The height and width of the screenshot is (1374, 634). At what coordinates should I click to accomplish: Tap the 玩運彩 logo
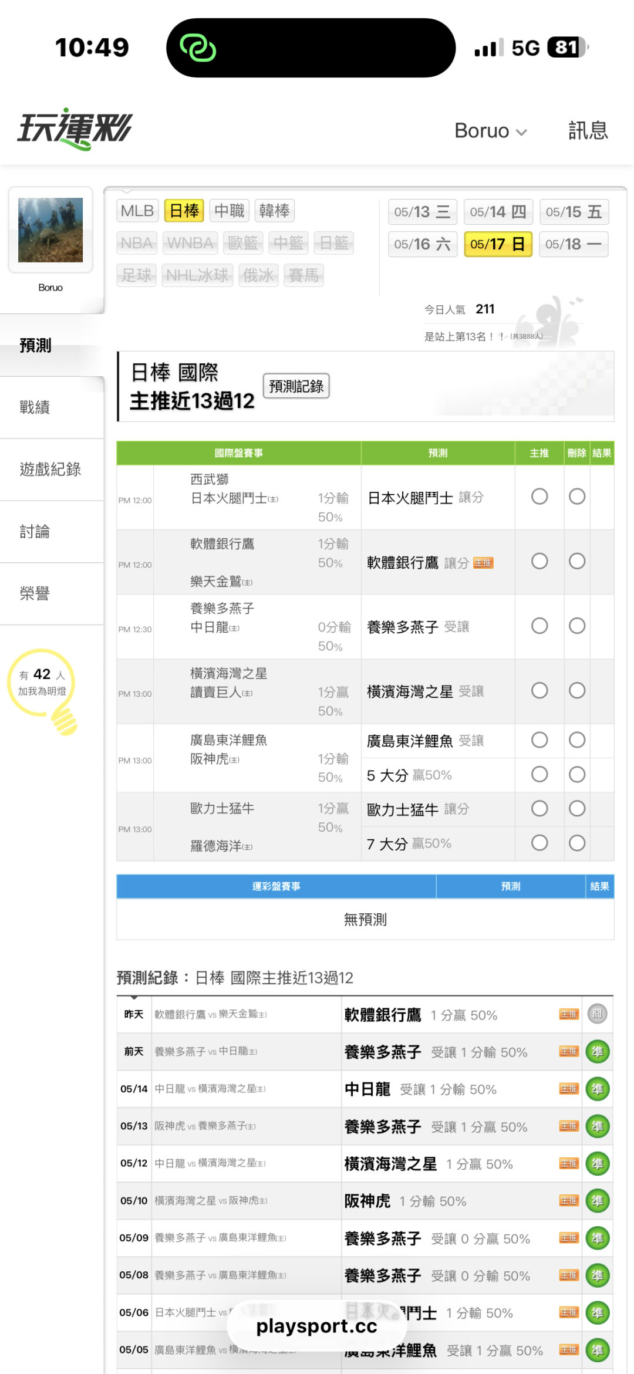pos(75,129)
